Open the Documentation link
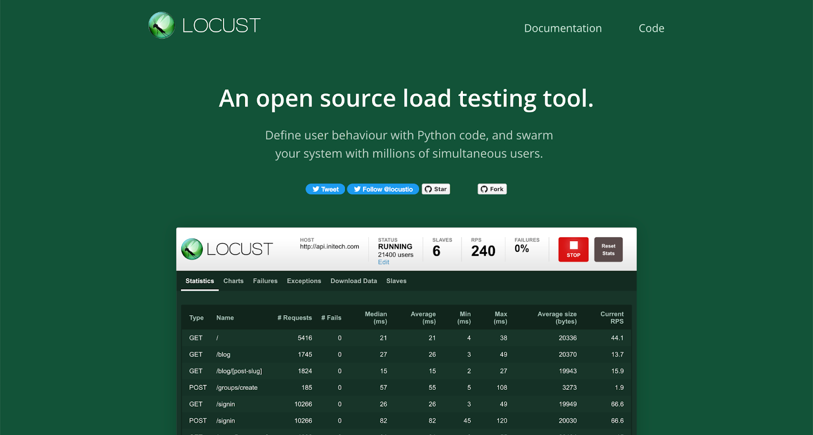The width and height of the screenshot is (813, 435). pyautogui.click(x=563, y=28)
